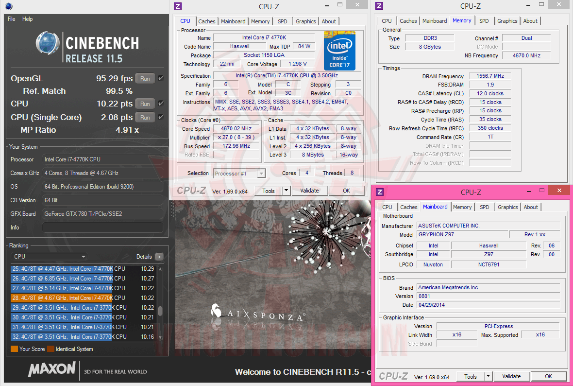The image size is (573, 386).
Task: Click Validate in the Mainboard window
Action: pyautogui.click(x=511, y=376)
